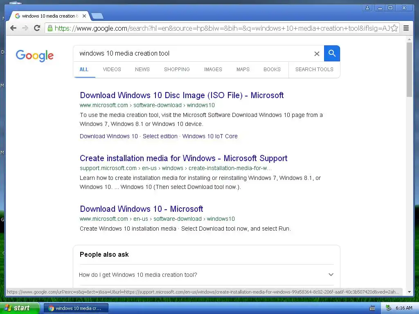Close the Google search tab
This screenshot has width=419, height=314.
[84, 16]
